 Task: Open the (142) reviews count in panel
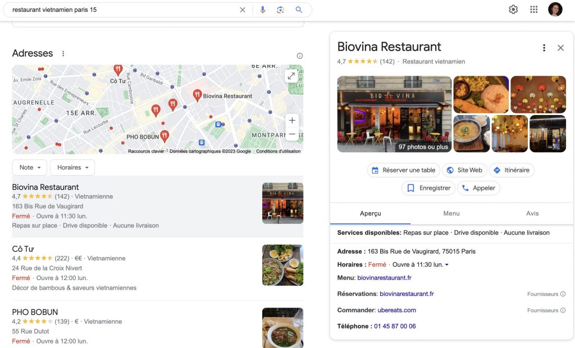[x=387, y=62]
